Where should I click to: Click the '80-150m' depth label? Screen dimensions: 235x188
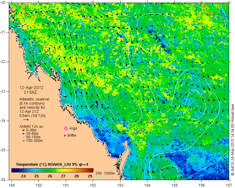click(x=33, y=137)
